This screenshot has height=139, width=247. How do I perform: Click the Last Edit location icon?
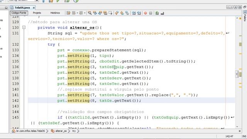[x=68, y=13]
